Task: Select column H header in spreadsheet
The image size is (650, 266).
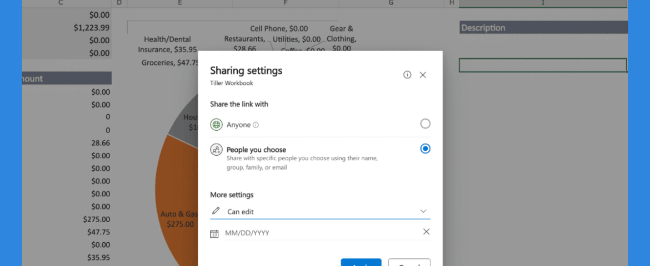Action: pyautogui.click(x=452, y=3)
